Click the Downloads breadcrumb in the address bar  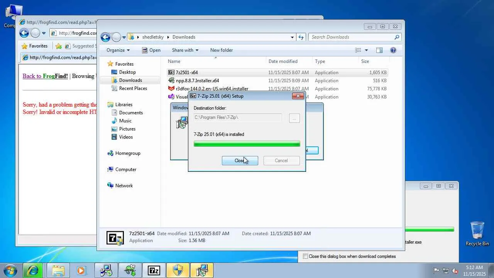(184, 37)
